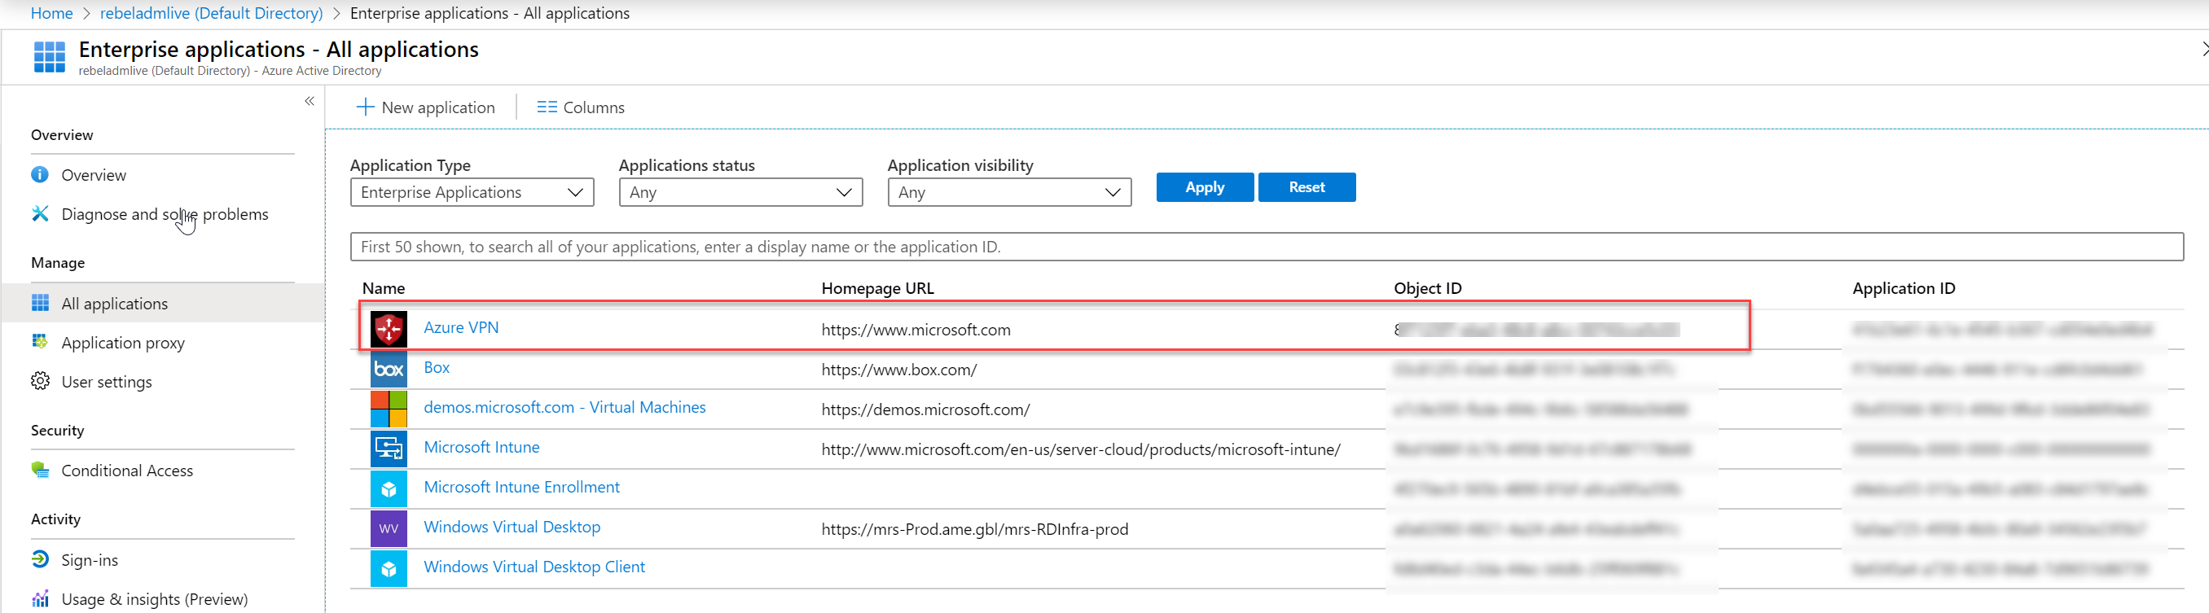The image size is (2209, 613).
Task: Open the Azure VPN application link
Action: (x=461, y=327)
